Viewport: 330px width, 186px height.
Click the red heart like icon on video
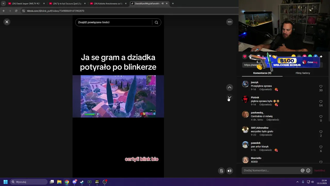245,56
